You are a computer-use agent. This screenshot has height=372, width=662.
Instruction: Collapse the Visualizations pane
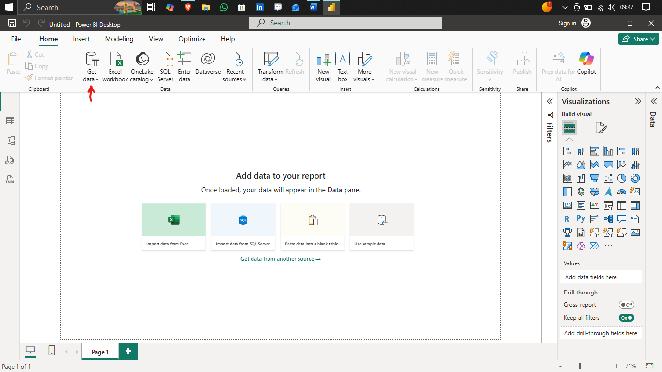coord(638,101)
